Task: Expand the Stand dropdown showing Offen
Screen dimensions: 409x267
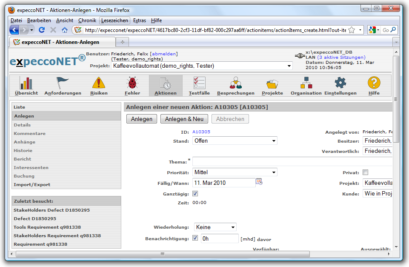Action: pyautogui.click(x=235, y=141)
